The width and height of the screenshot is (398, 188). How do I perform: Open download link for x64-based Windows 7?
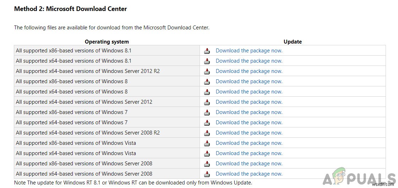[x=249, y=123]
